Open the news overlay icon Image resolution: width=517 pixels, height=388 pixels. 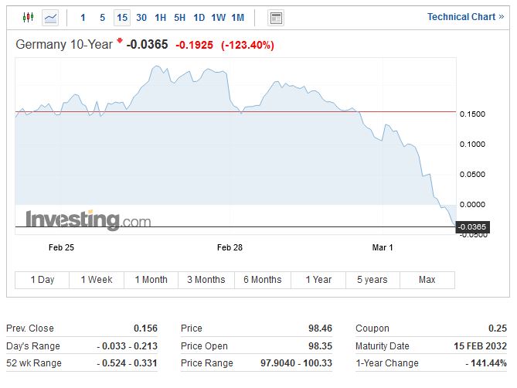(x=276, y=18)
